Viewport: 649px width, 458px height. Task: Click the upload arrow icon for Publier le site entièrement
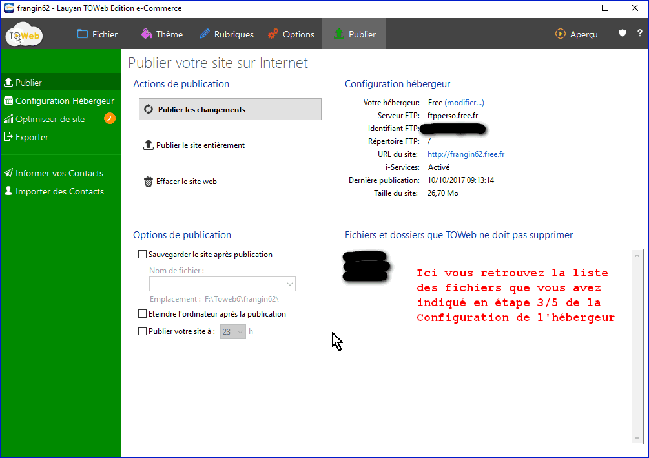click(x=148, y=145)
